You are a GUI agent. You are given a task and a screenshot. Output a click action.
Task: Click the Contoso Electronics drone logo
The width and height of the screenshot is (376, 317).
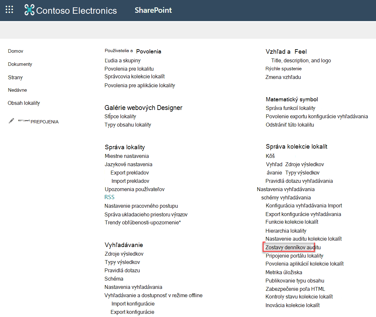pos(29,10)
